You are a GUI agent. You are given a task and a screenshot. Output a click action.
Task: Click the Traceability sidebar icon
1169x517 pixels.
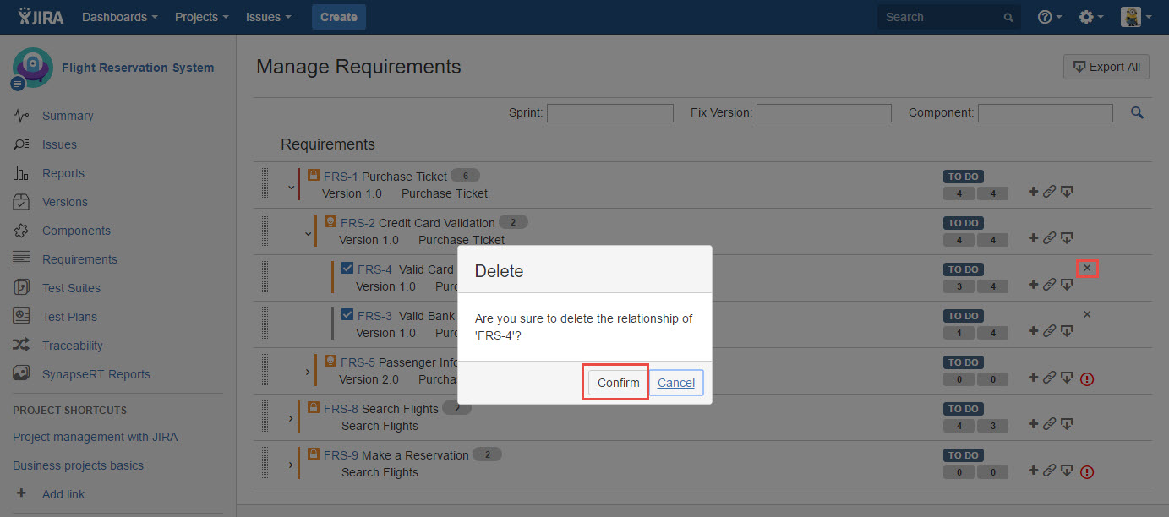[22, 346]
